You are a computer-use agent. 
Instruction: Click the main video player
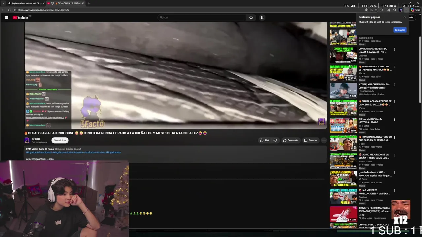(176, 75)
